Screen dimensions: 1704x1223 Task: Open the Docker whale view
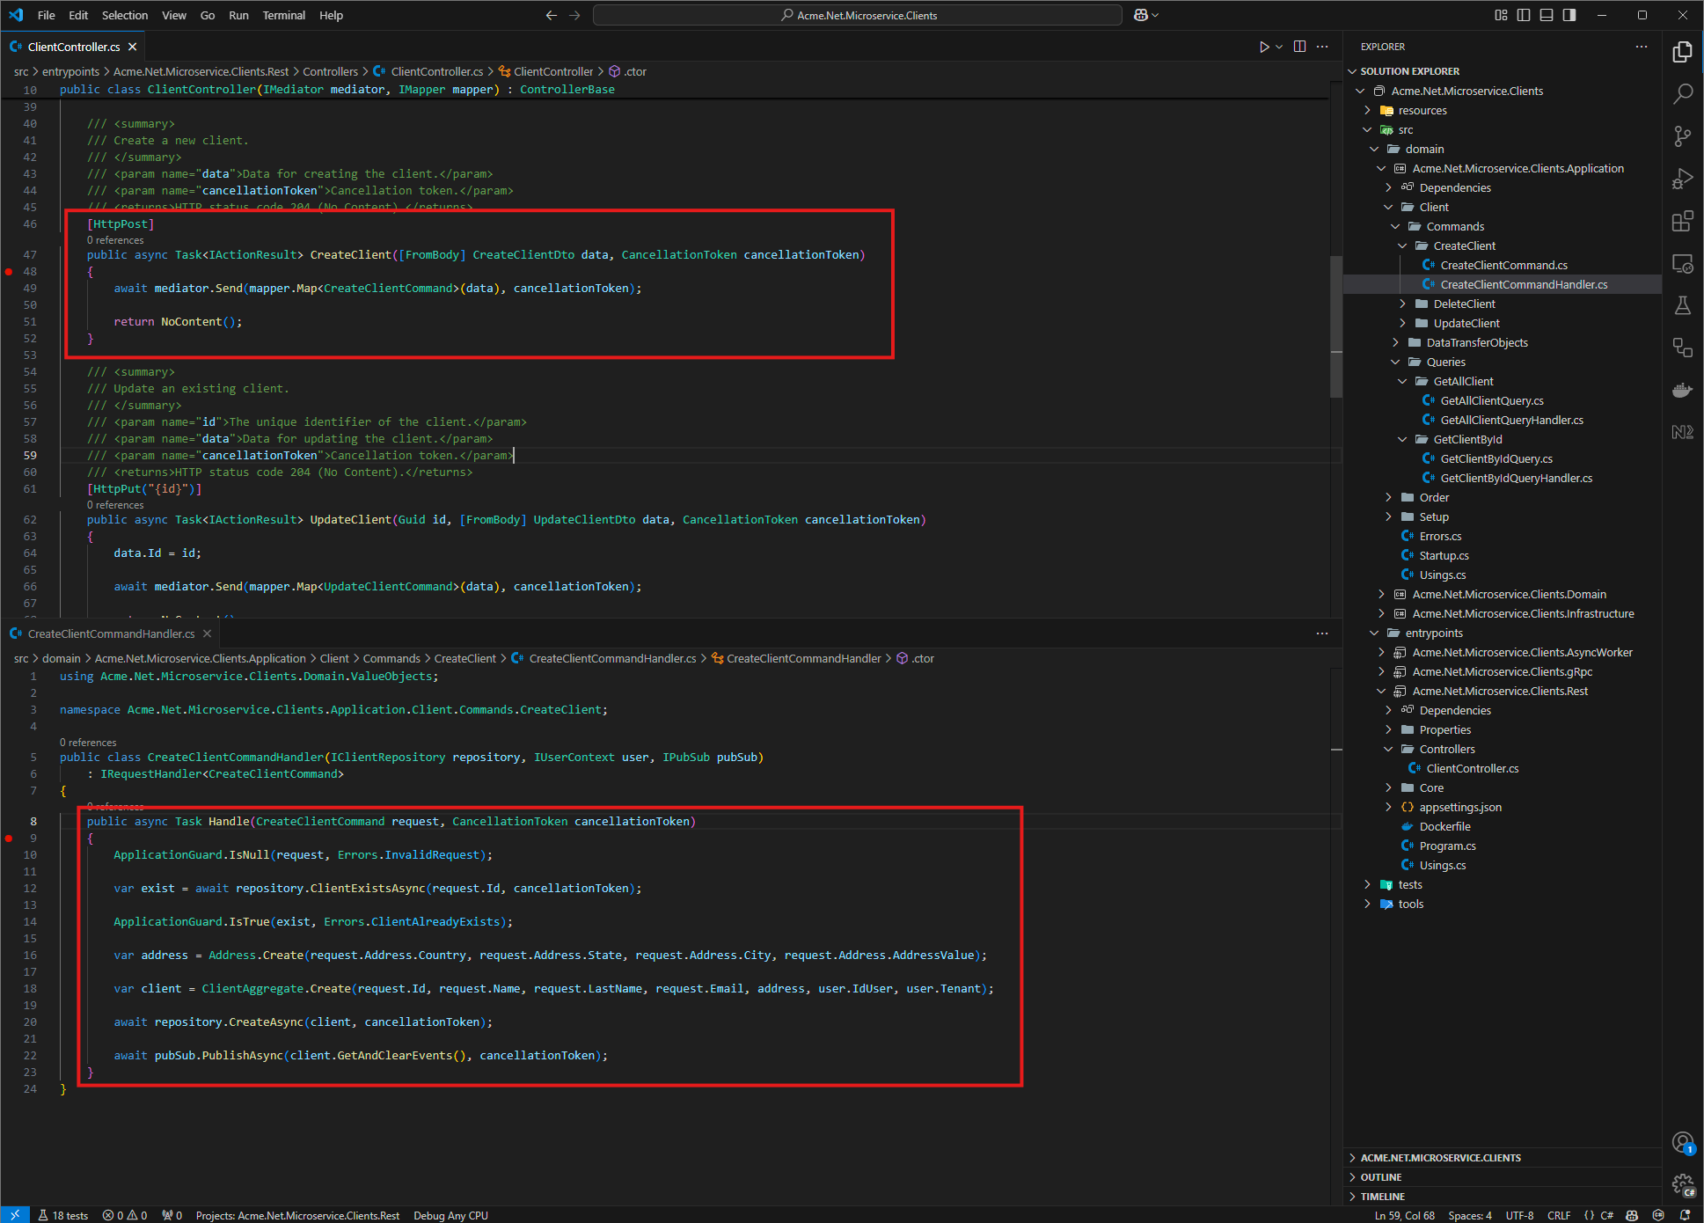1682,390
